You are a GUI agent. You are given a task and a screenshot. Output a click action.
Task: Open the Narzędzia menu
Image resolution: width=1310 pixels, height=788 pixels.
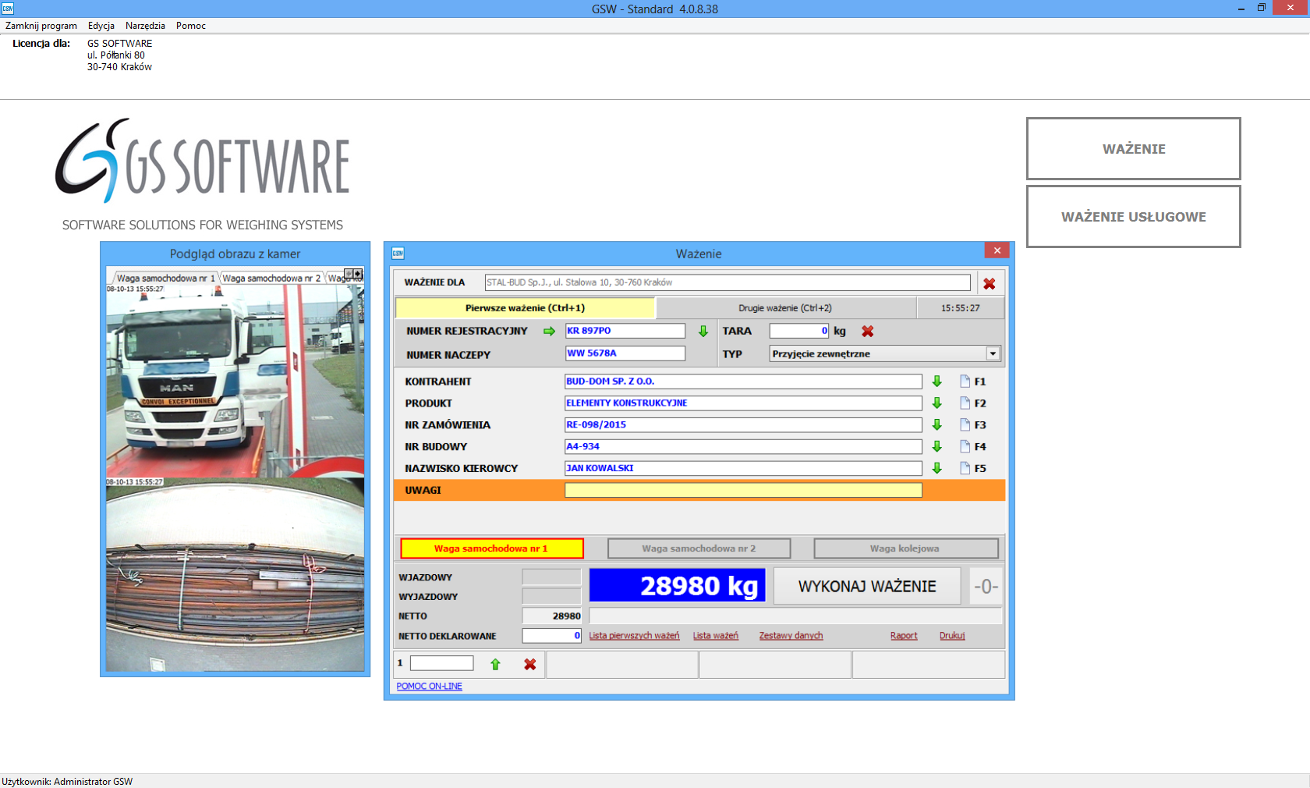(x=145, y=26)
